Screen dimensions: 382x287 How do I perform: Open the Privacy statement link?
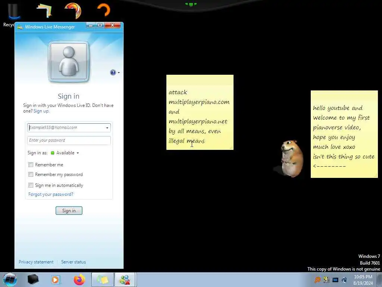pyautogui.click(x=36, y=262)
